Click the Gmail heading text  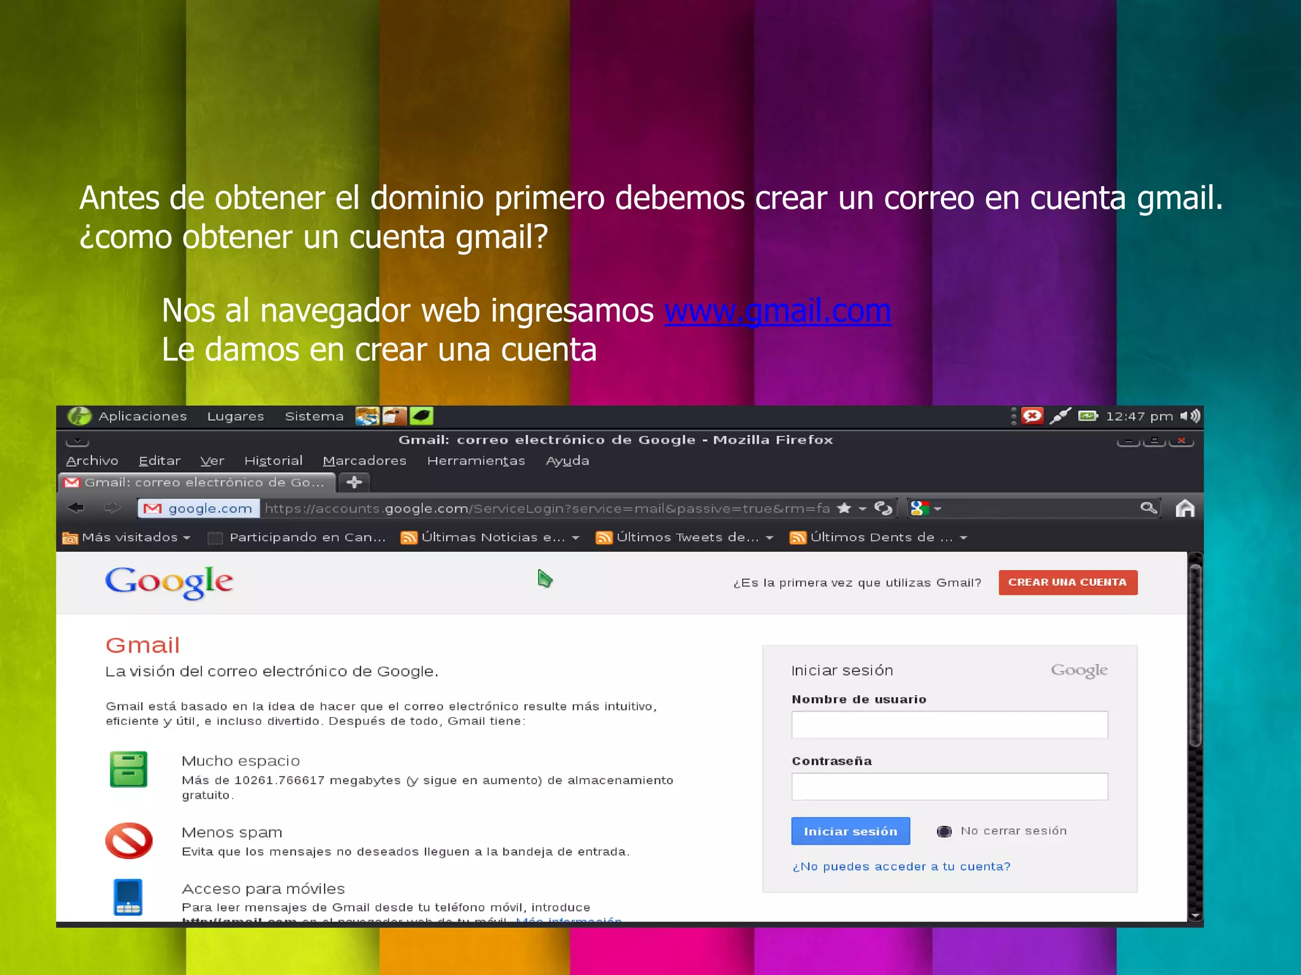[142, 646]
